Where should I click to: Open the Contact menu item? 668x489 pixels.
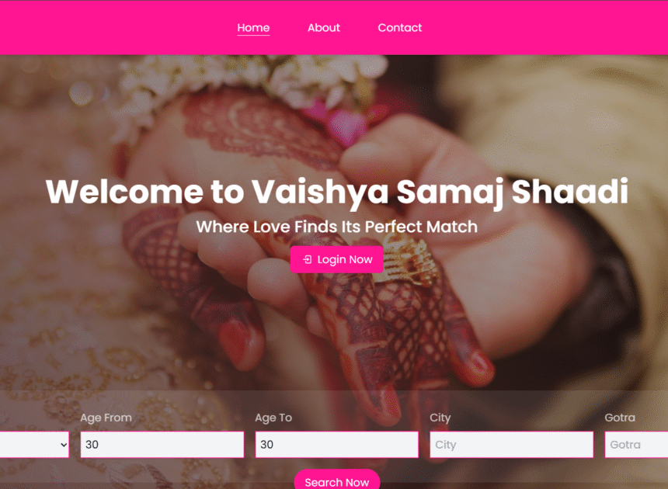[399, 28]
